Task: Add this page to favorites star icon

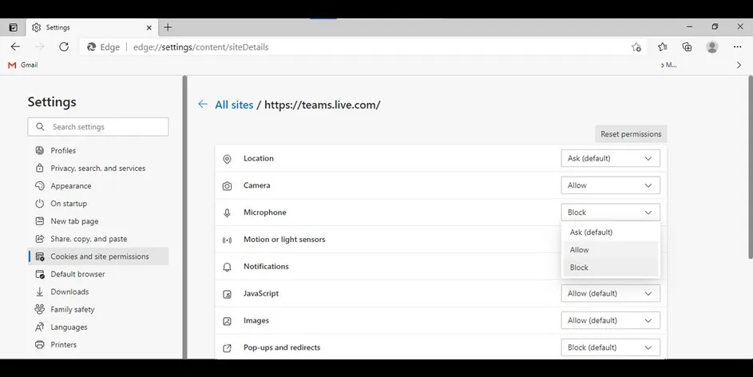Action: pos(636,47)
